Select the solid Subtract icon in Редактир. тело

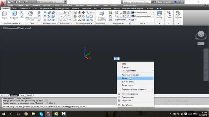45,16
